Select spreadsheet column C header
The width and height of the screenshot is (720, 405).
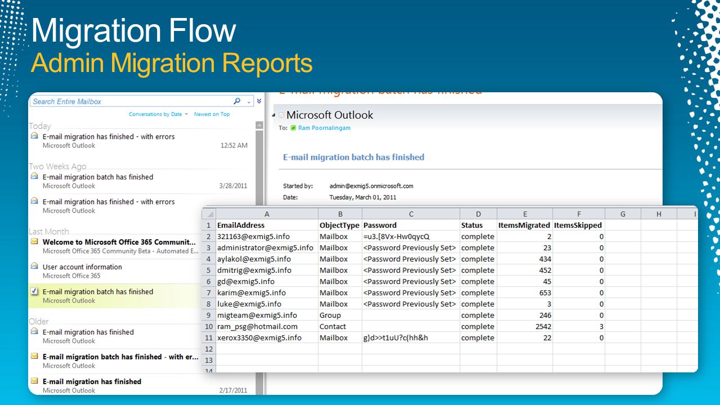pyautogui.click(x=411, y=214)
